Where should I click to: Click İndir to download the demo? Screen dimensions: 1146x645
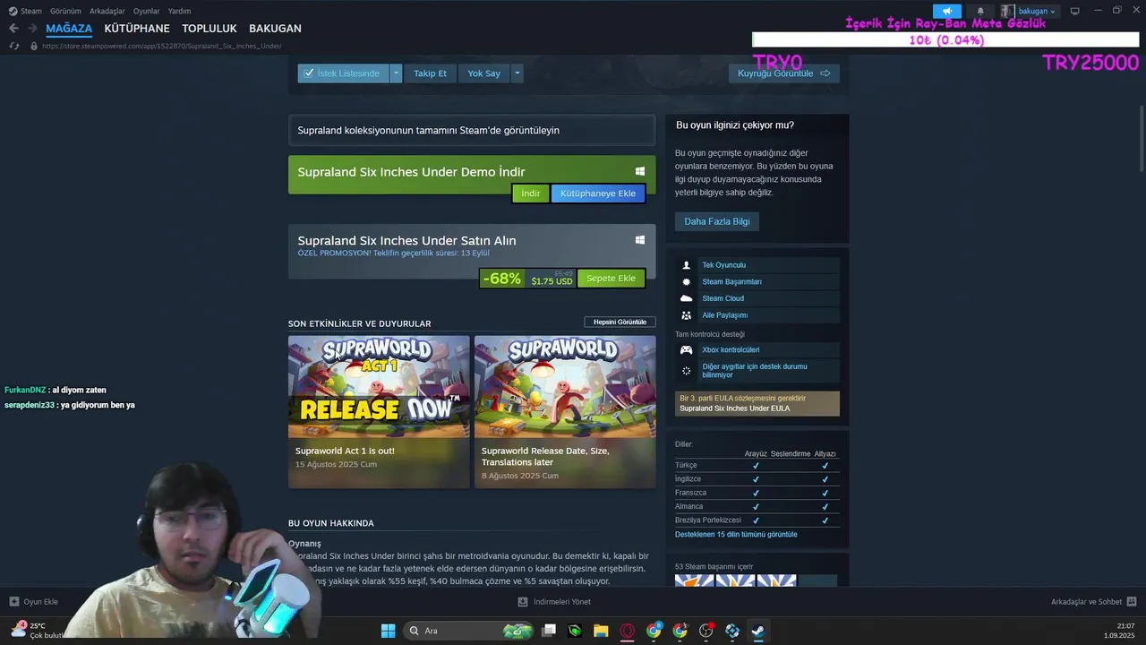point(531,193)
